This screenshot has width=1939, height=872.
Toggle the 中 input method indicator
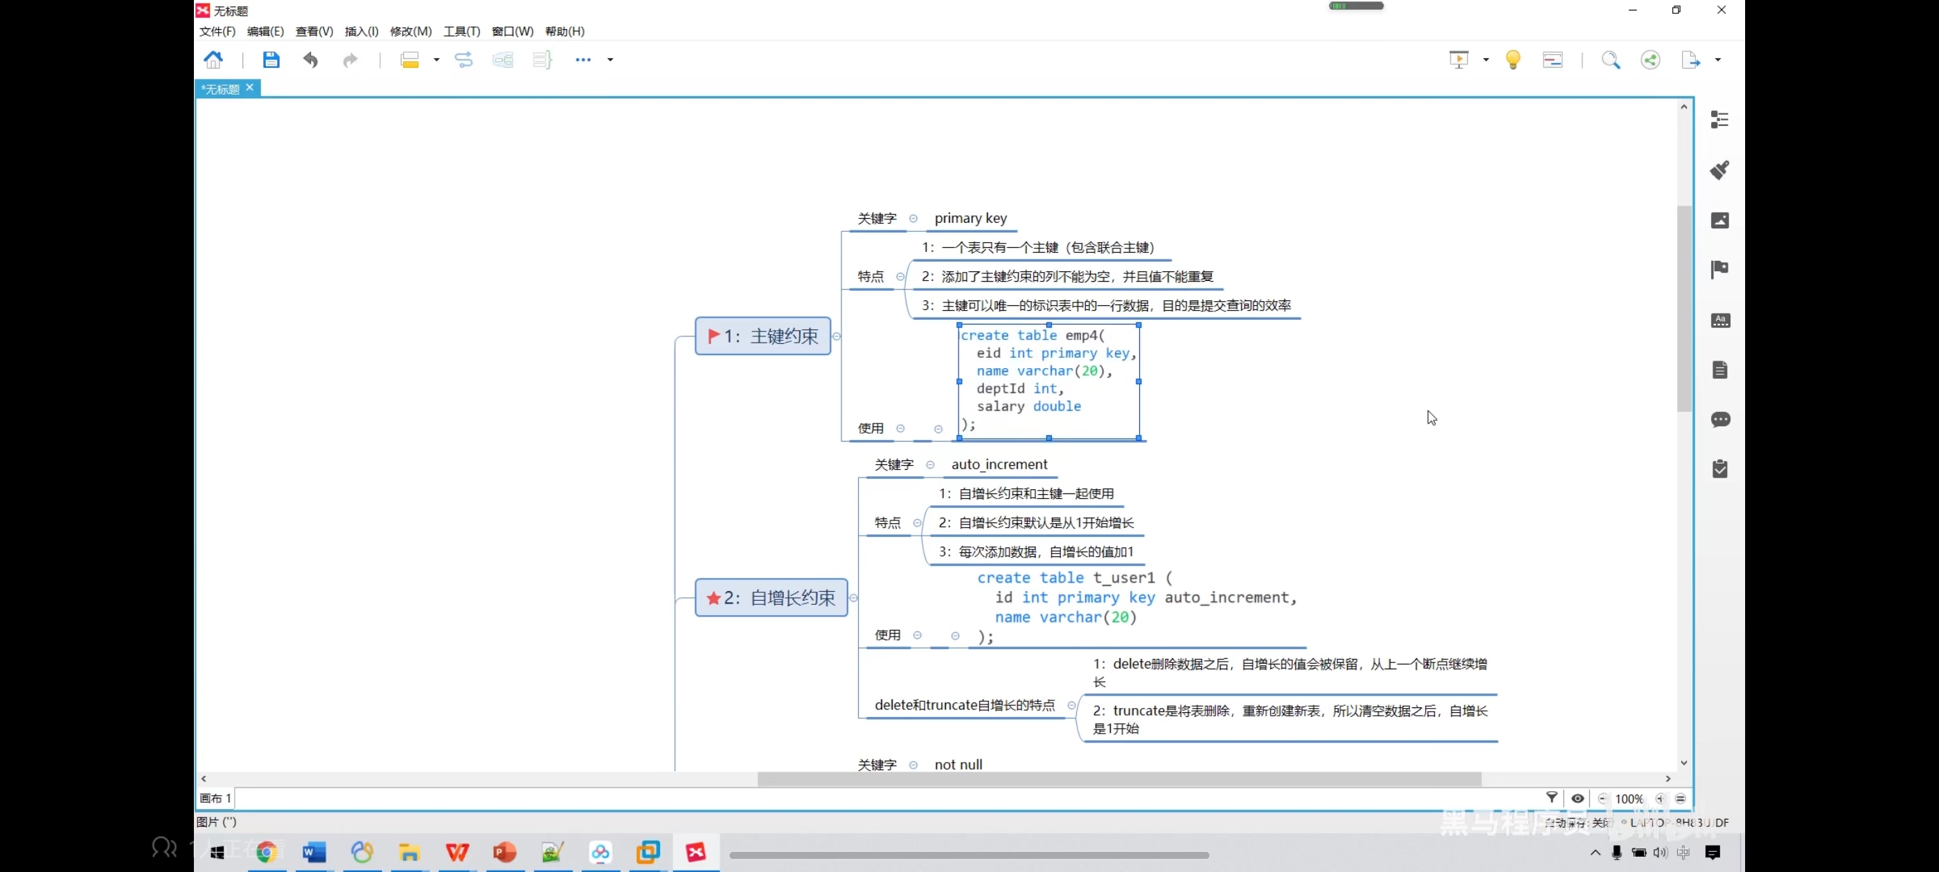pos(1683,853)
